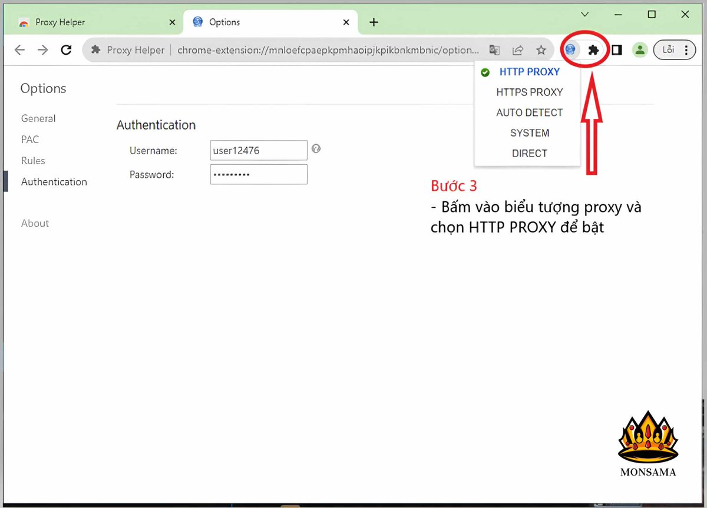Click the Proxy Helper extension chip in address bar
Screen dimensions: 707x508
coord(128,50)
